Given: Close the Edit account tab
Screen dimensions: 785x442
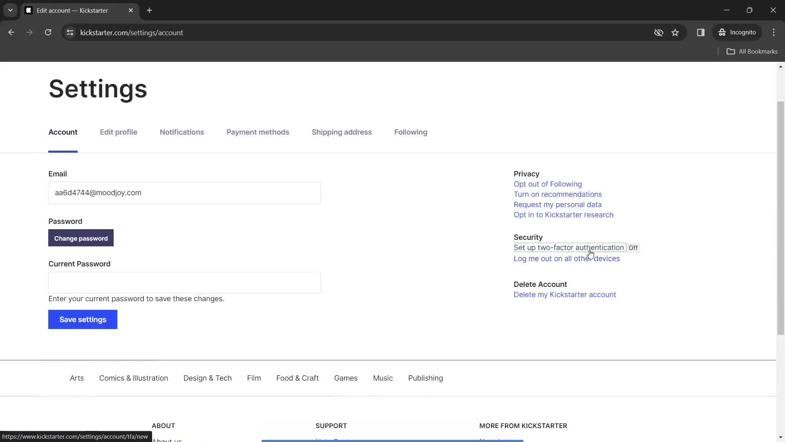Looking at the screenshot, I should 131,10.
